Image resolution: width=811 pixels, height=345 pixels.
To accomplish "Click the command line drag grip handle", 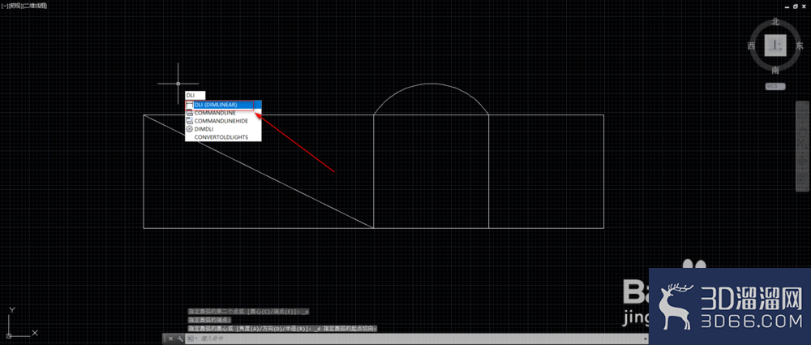I will click(x=165, y=339).
